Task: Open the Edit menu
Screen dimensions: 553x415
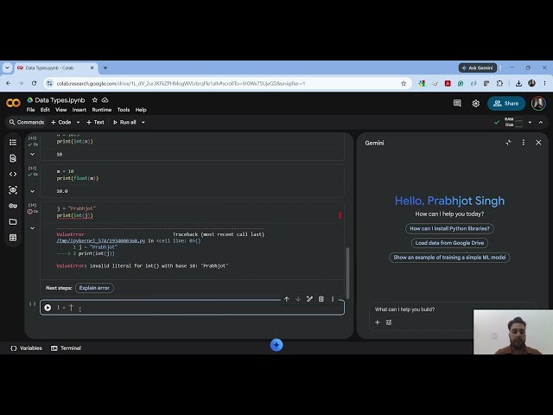Action: pyautogui.click(x=45, y=110)
